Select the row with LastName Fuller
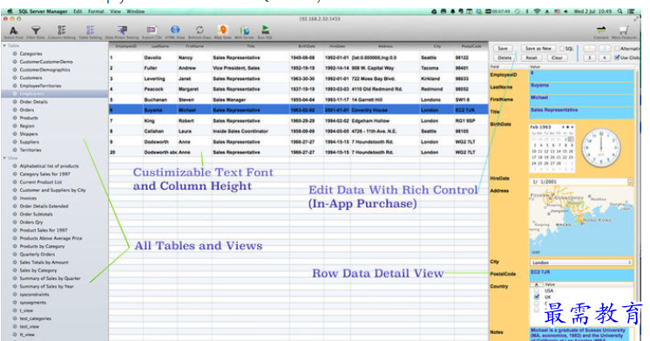650x341 pixels. point(299,68)
